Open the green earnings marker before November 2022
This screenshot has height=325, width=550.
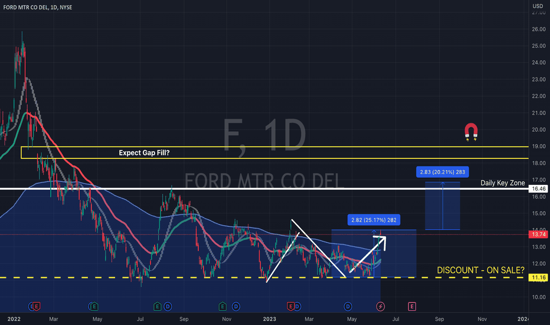point(222,306)
